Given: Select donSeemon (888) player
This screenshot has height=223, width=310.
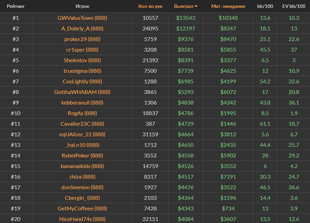Looking at the screenshot, I should tap(82, 188).
